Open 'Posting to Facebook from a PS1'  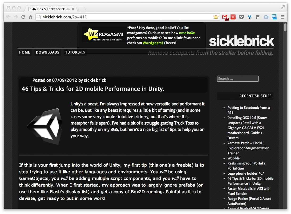pyautogui.click(x=249, y=110)
